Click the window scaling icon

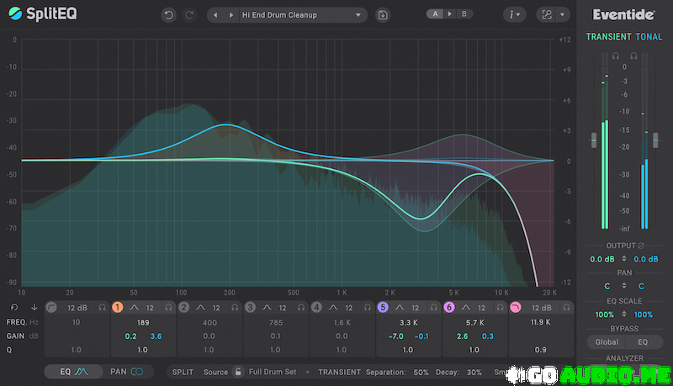[547, 14]
